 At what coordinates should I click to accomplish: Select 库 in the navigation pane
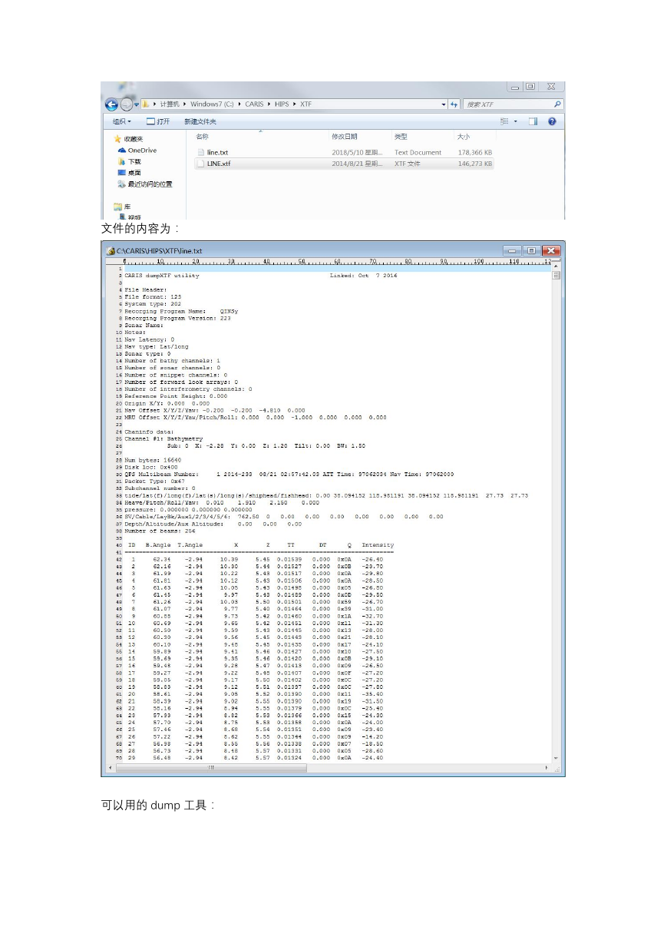(x=122, y=207)
